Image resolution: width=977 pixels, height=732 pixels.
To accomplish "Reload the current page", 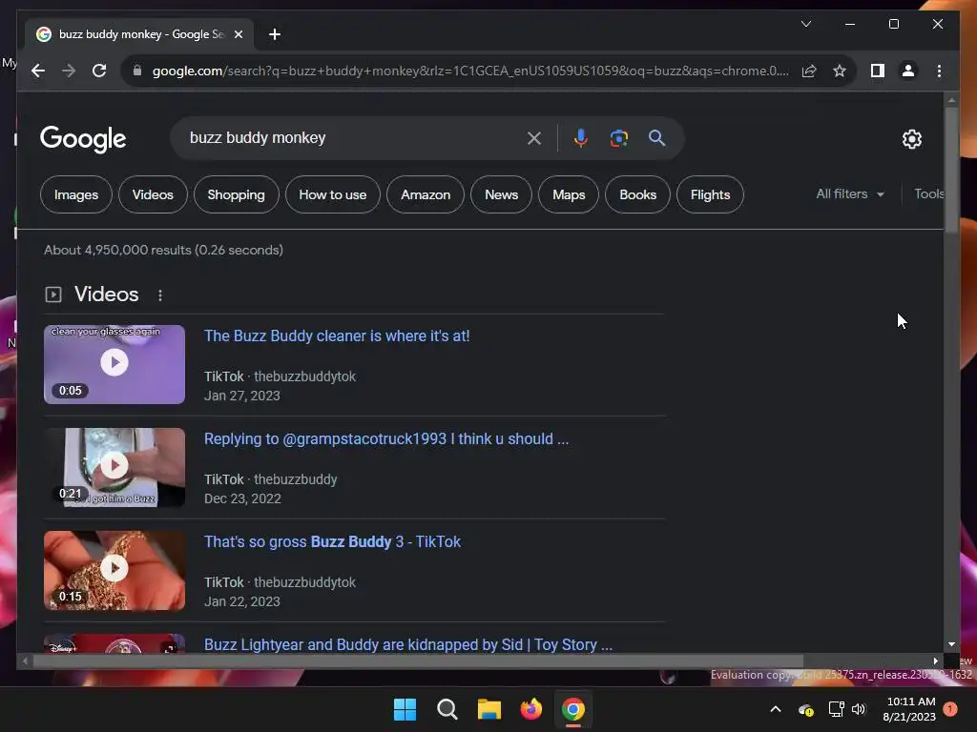I will pyautogui.click(x=99, y=71).
